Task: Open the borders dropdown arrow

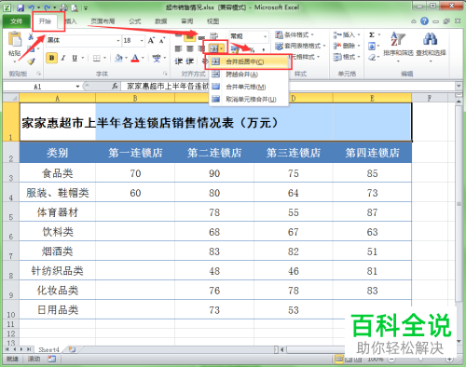Action: point(104,58)
